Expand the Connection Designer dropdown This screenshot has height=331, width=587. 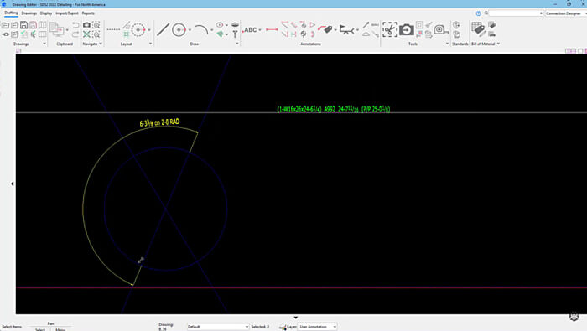565,13
